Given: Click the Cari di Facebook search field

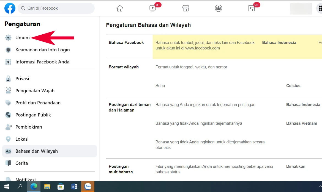Looking at the screenshot, I should [56, 8].
